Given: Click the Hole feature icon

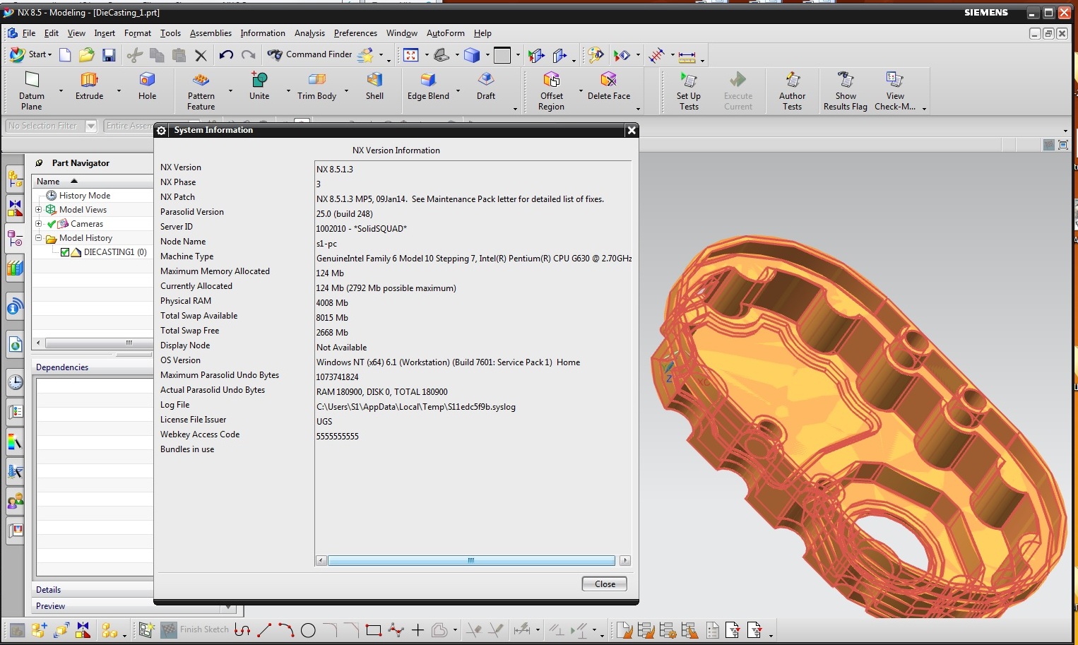Looking at the screenshot, I should pos(147,86).
